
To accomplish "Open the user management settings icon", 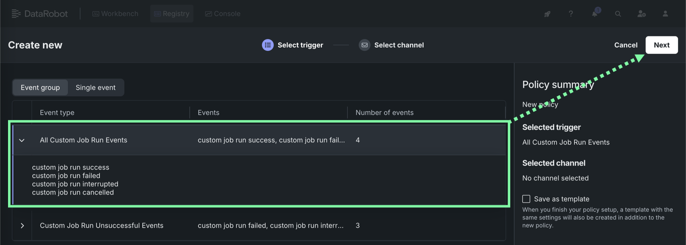I will (642, 14).
